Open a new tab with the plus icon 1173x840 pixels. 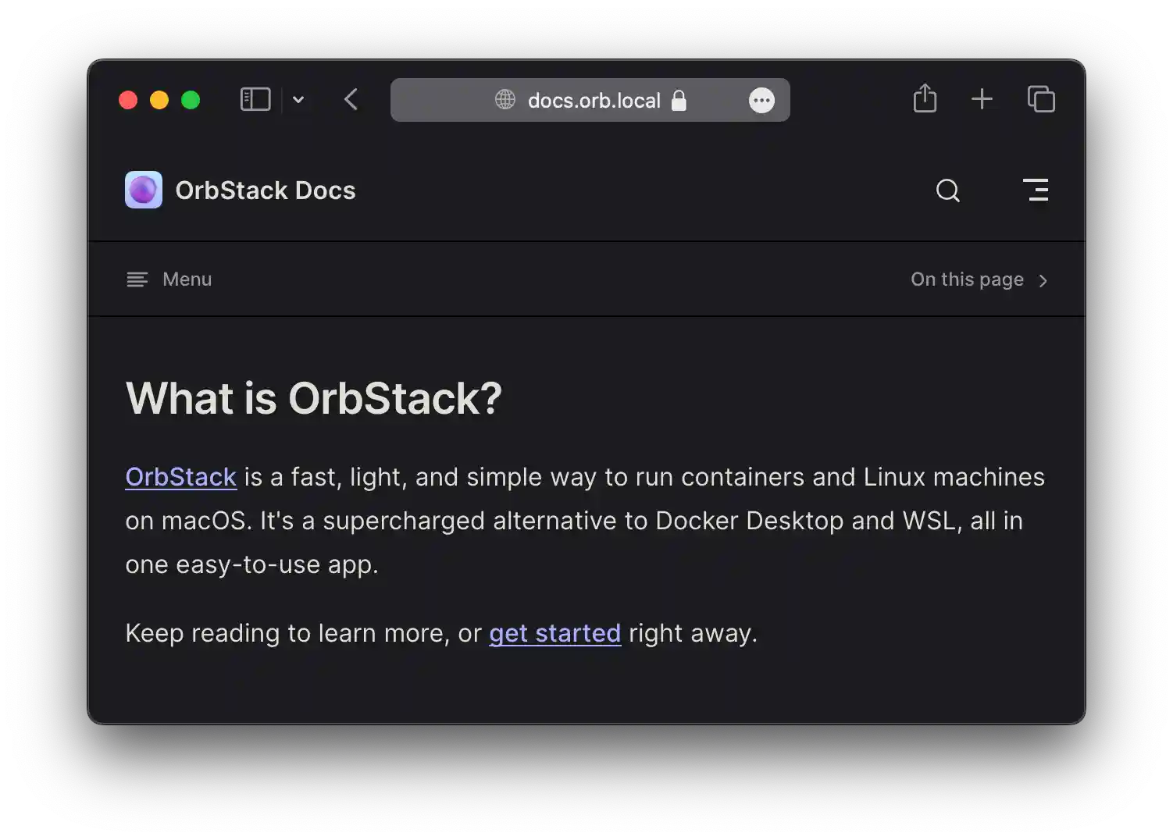(982, 98)
